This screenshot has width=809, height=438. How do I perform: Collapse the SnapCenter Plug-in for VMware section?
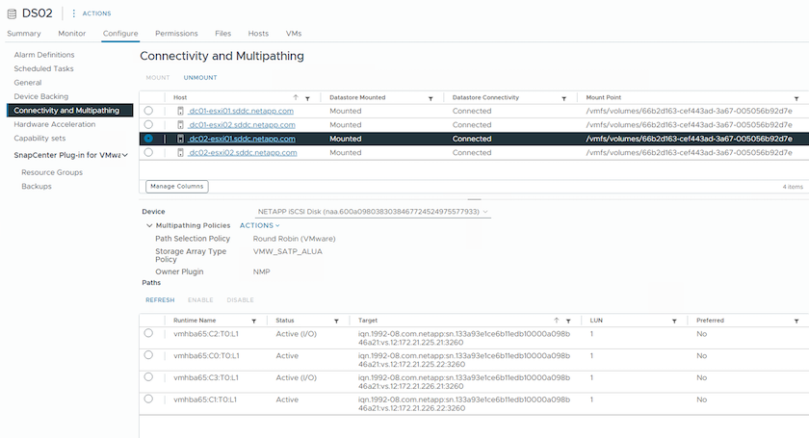[124, 155]
